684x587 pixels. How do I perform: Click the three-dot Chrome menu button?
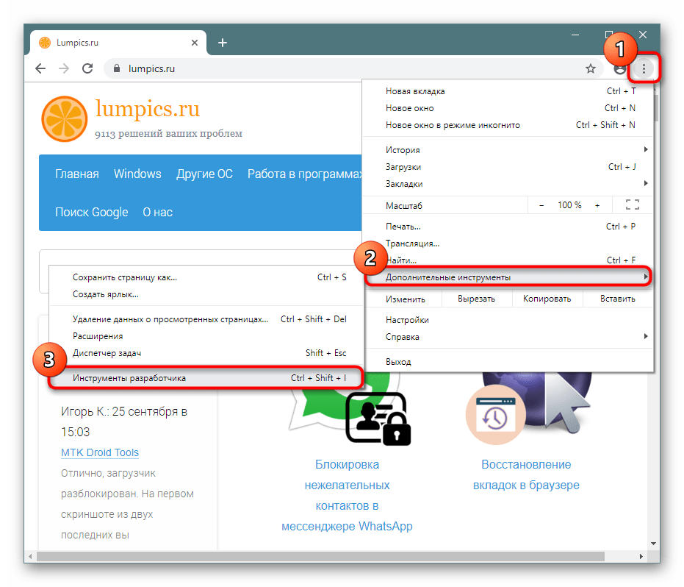coord(644,68)
